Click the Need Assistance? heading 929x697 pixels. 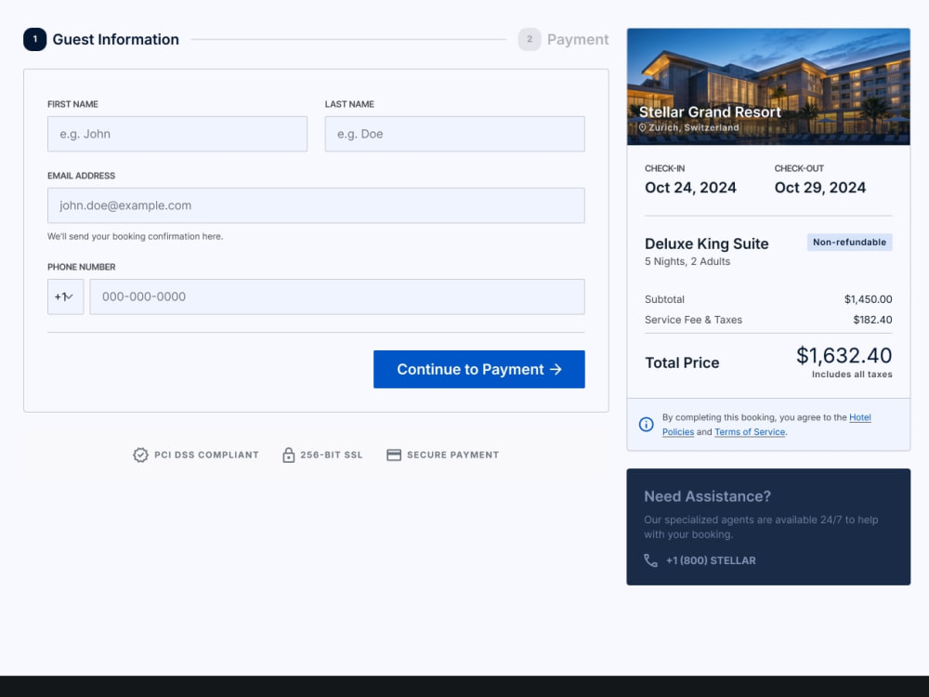click(x=707, y=496)
